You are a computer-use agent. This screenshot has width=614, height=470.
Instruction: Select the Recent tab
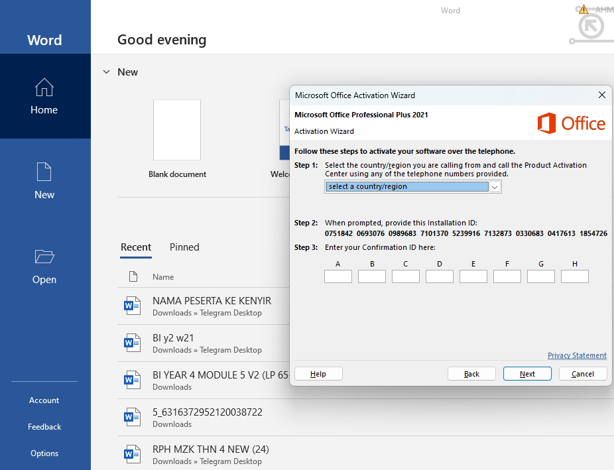pos(136,247)
